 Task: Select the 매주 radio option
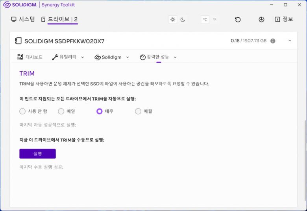(x=100, y=111)
